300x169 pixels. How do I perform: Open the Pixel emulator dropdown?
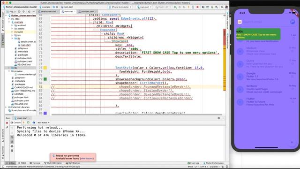(x=163, y=7)
